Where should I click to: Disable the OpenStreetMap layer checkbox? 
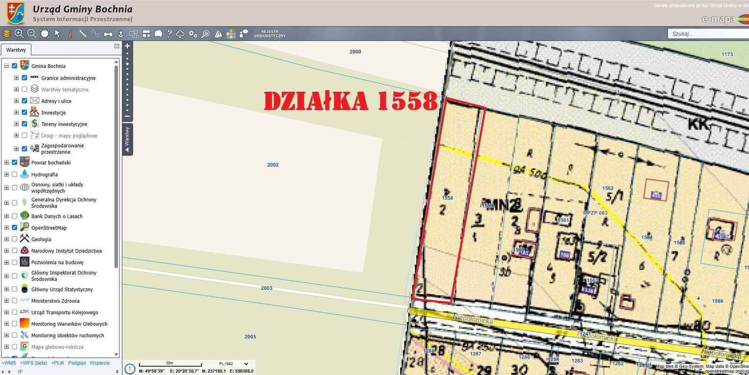coord(15,228)
